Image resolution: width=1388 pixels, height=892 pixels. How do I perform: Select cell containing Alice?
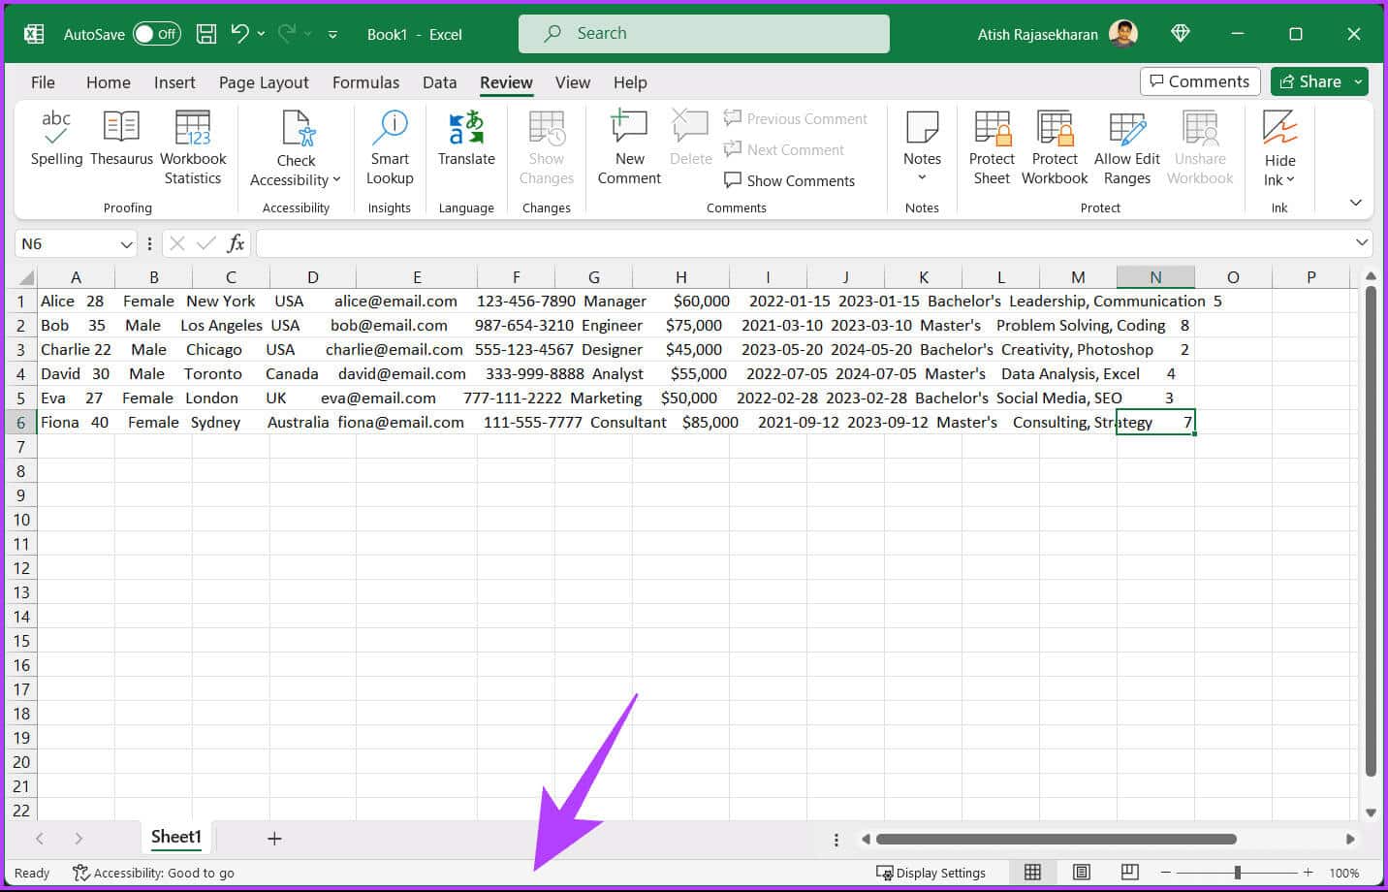click(76, 301)
